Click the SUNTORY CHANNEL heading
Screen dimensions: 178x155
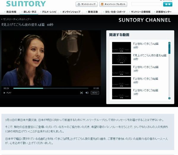tap(145, 20)
